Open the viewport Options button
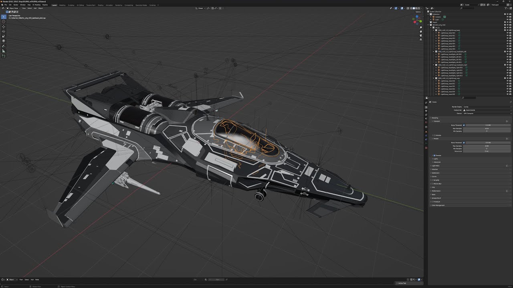This screenshot has height=288, width=513. coord(419,12)
